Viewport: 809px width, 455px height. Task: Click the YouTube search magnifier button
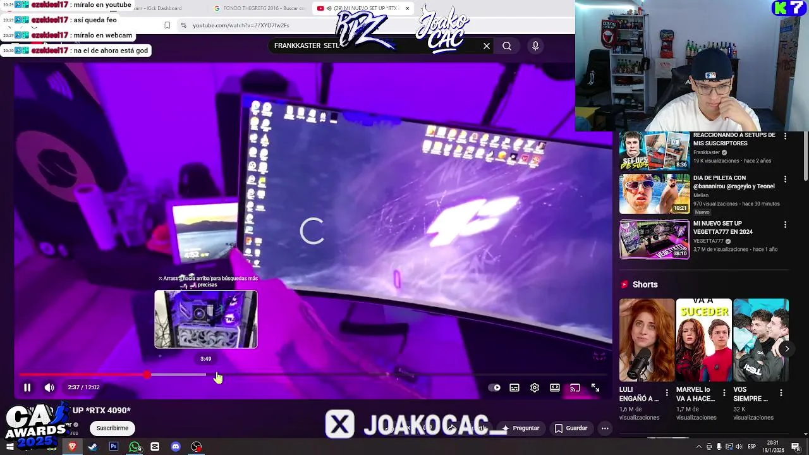coord(507,45)
